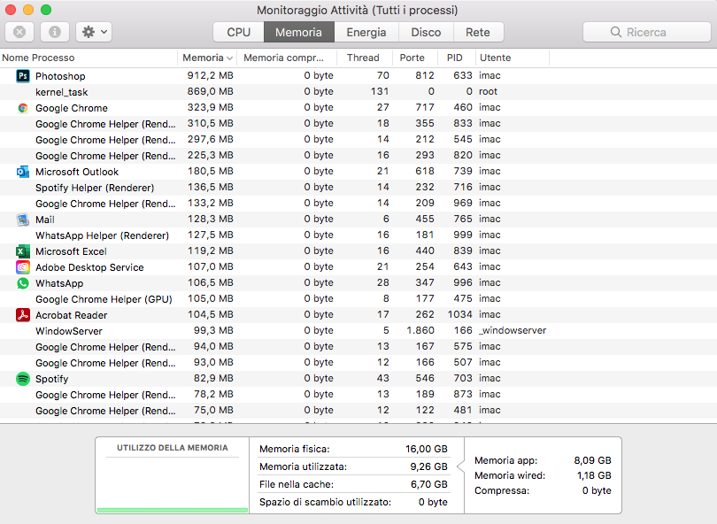Viewport: 717px width, 524px height.
Task: Sort by PID column header
Action: (x=457, y=58)
